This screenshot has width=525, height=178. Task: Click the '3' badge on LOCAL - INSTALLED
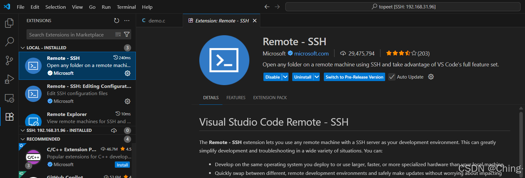click(x=127, y=48)
